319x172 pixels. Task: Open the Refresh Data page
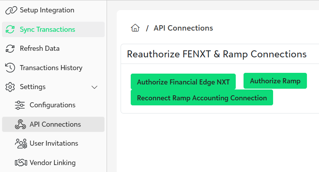click(53, 49)
